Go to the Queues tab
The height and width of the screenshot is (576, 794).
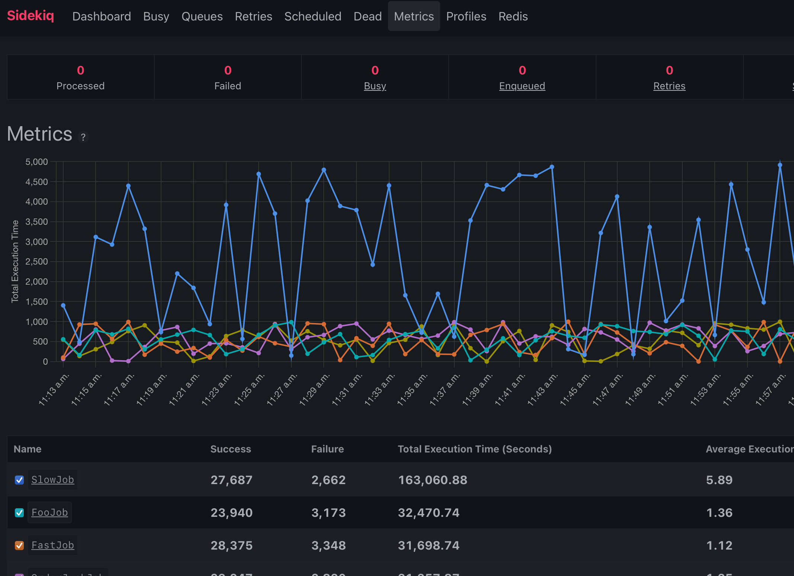(202, 16)
